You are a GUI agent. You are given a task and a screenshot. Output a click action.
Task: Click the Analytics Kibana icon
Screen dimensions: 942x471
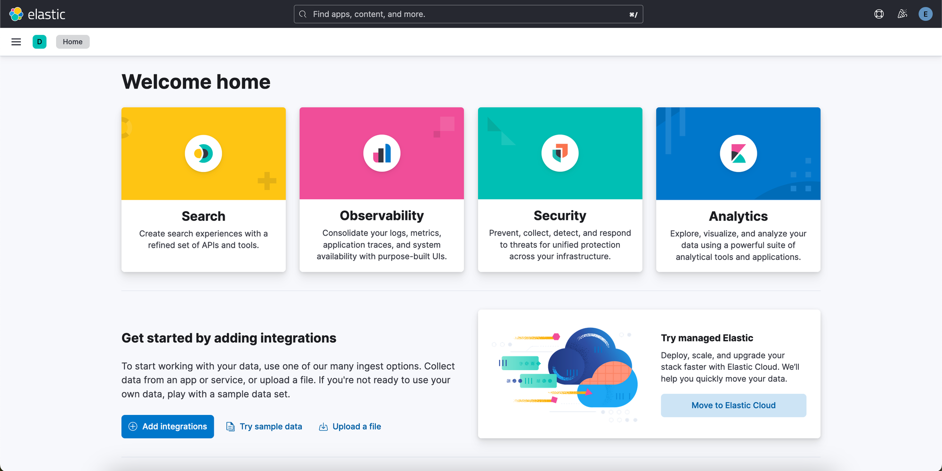coord(739,154)
